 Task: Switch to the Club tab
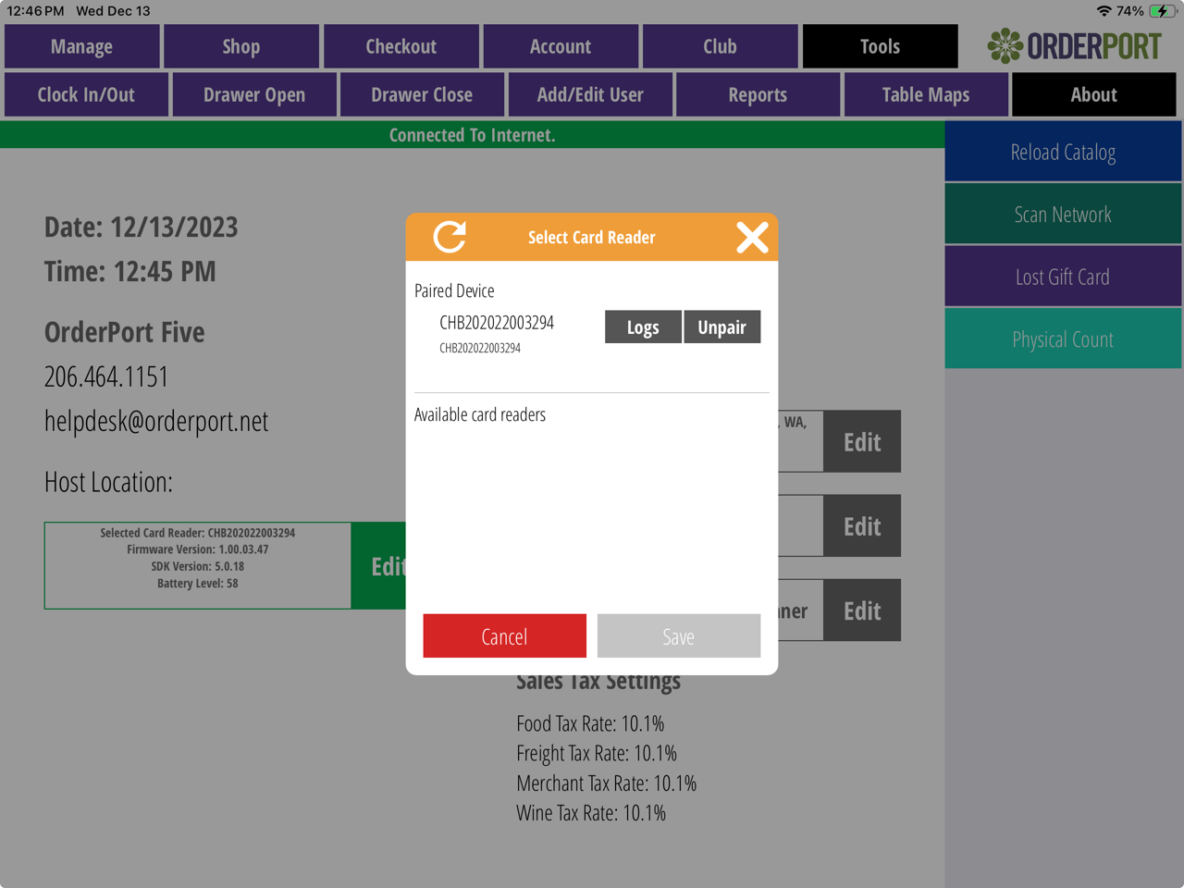point(721,46)
